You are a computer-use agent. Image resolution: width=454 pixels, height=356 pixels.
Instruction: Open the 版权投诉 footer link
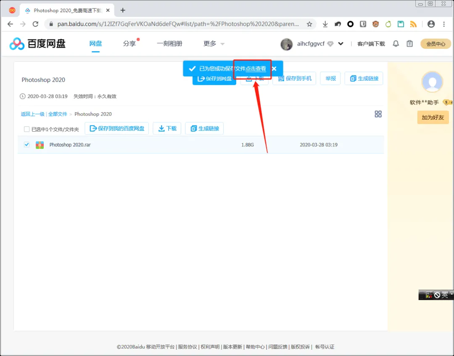coord(300,347)
